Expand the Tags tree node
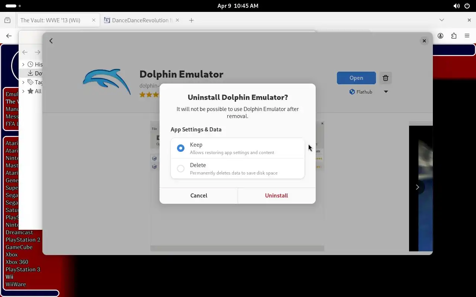The width and height of the screenshot is (476, 297). click(23, 82)
